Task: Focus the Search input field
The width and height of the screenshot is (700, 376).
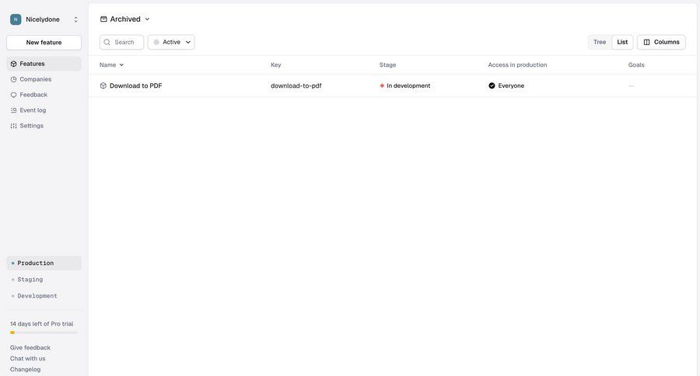Action: point(121,42)
